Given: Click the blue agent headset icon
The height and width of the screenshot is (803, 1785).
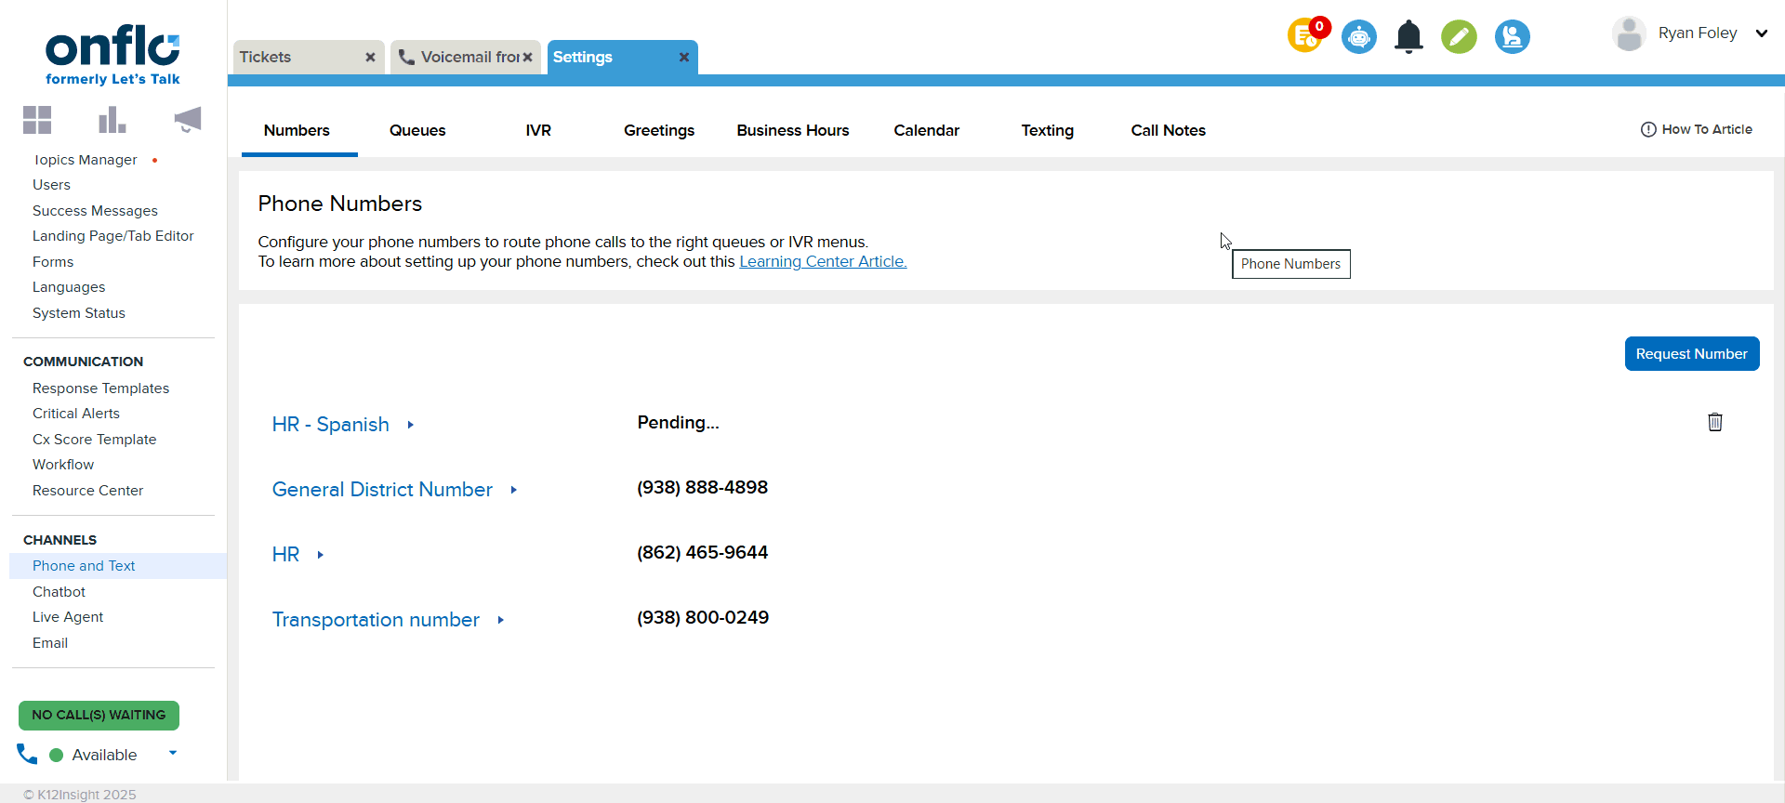Looking at the screenshot, I should pyautogui.click(x=1512, y=37).
